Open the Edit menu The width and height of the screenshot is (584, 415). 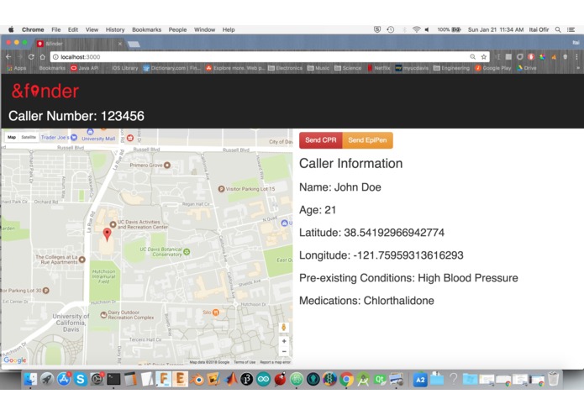pyautogui.click(x=73, y=29)
